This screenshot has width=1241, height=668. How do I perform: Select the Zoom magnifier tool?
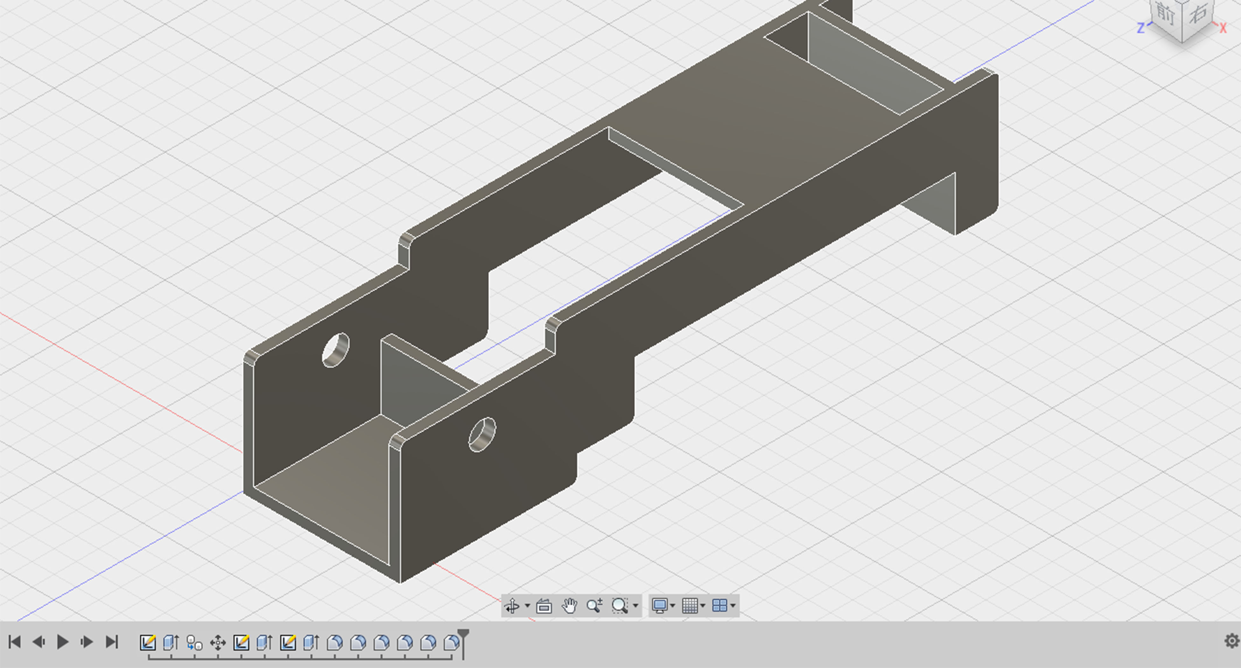(x=594, y=606)
